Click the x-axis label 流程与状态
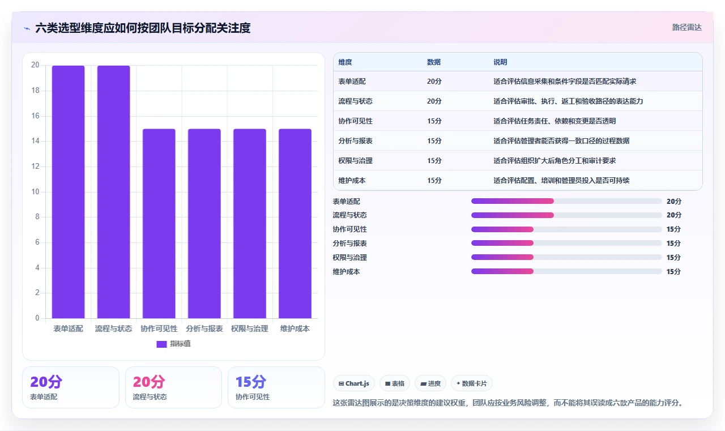Viewport: 725px width, 431px height. point(114,328)
